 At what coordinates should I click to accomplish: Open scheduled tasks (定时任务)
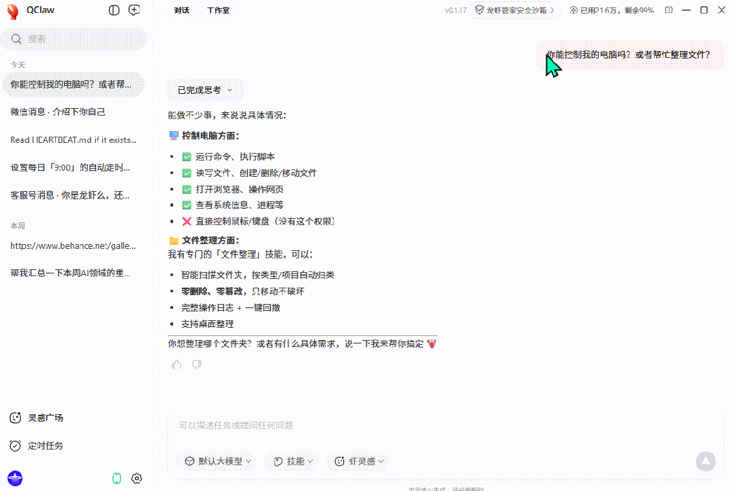[15, 445]
